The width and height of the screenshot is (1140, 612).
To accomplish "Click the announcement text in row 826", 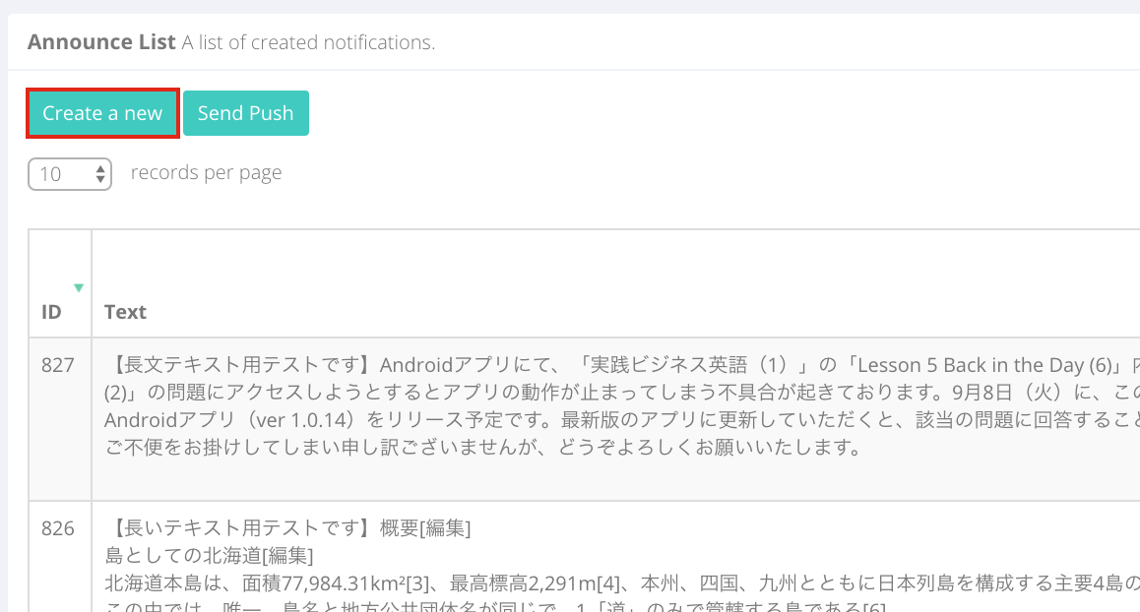I will click(x=622, y=565).
